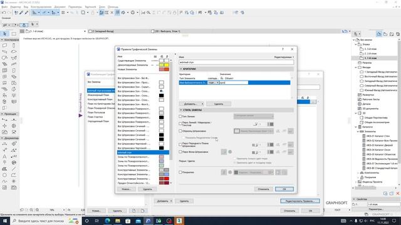This screenshot has width=401, height=225.
Task: Click the Task View taskbar icon
Action: pyautogui.click(x=97, y=221)
